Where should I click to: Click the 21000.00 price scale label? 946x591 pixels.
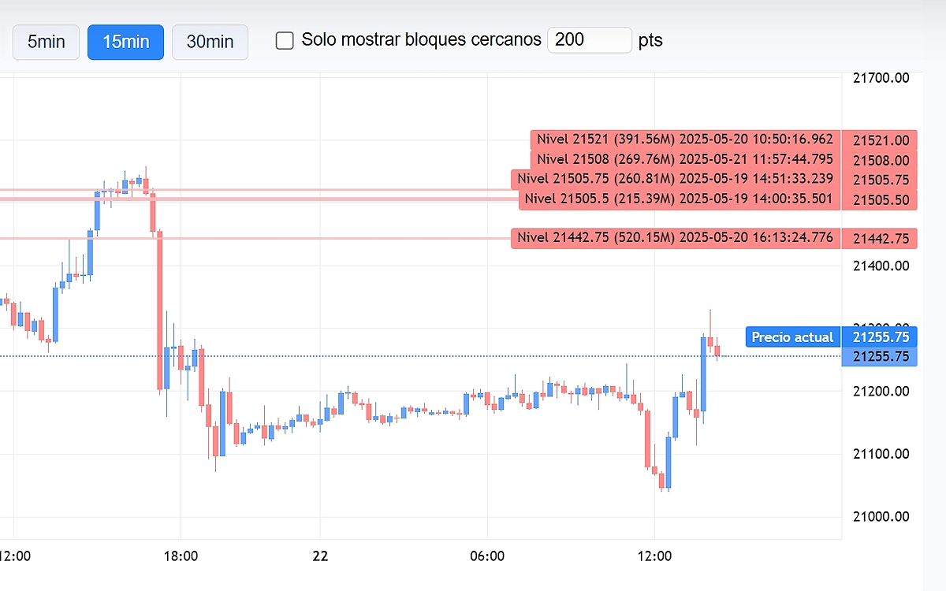point(881,517)
